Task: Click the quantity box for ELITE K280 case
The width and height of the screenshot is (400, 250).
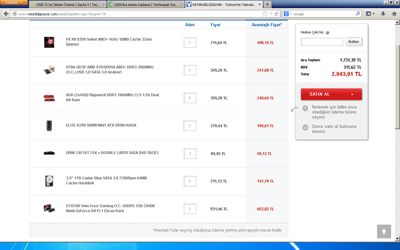Action: [x=190, y=126]
